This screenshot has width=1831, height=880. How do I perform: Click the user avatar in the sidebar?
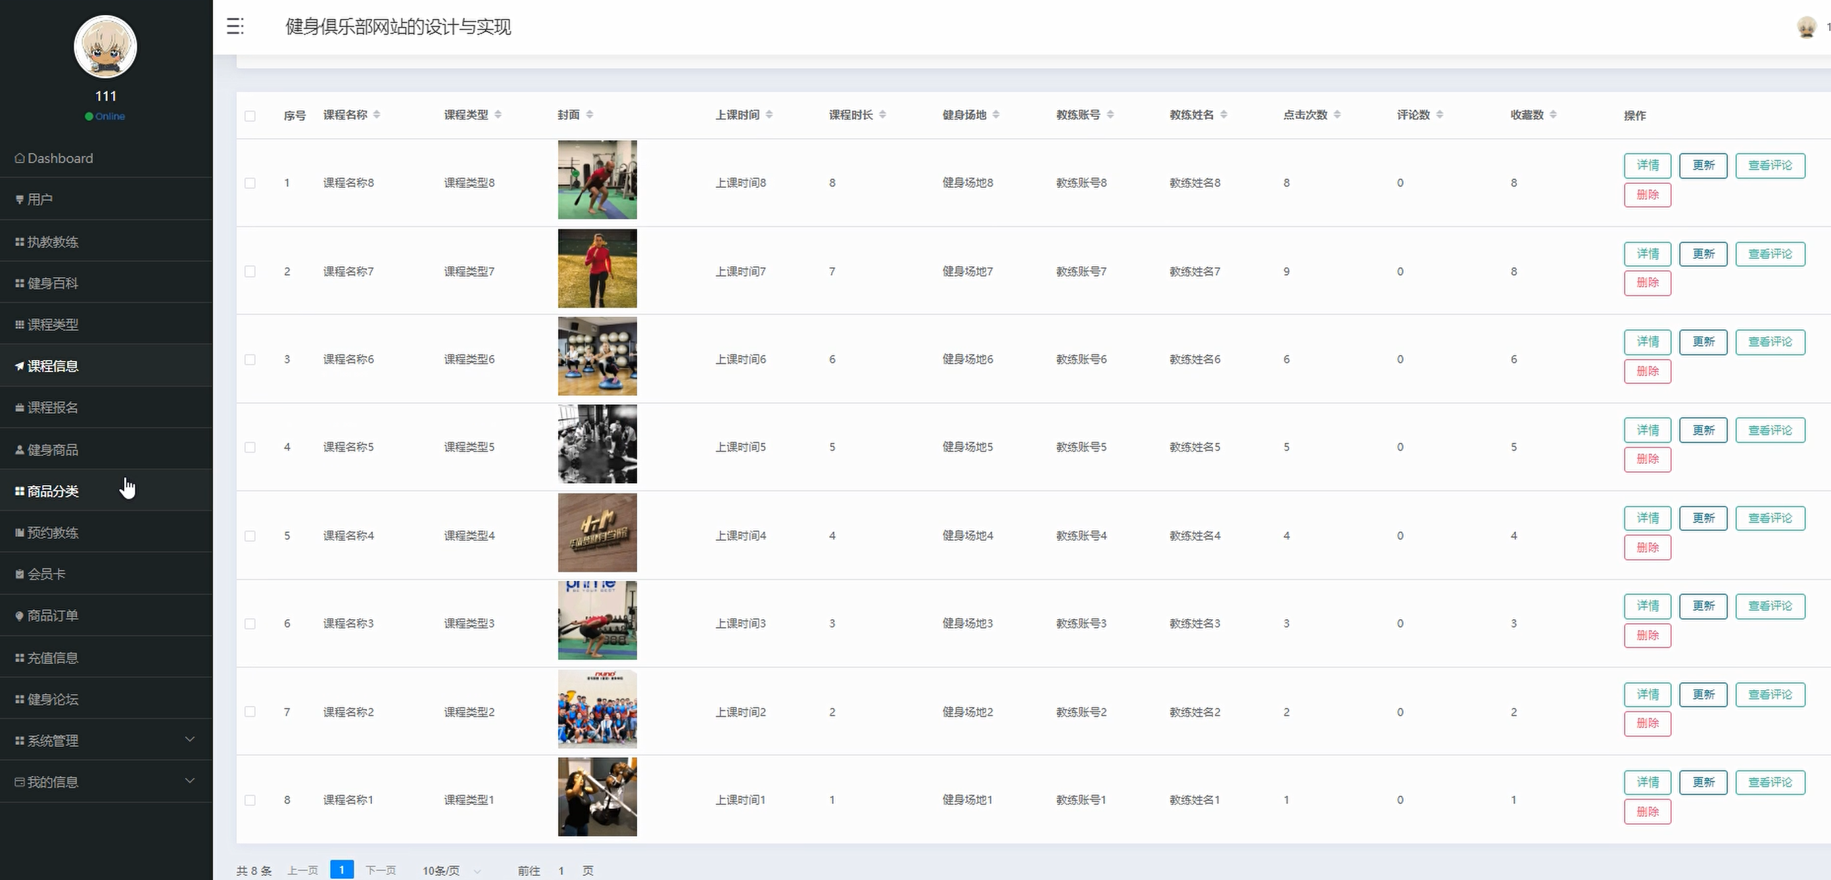coord(105,46)
